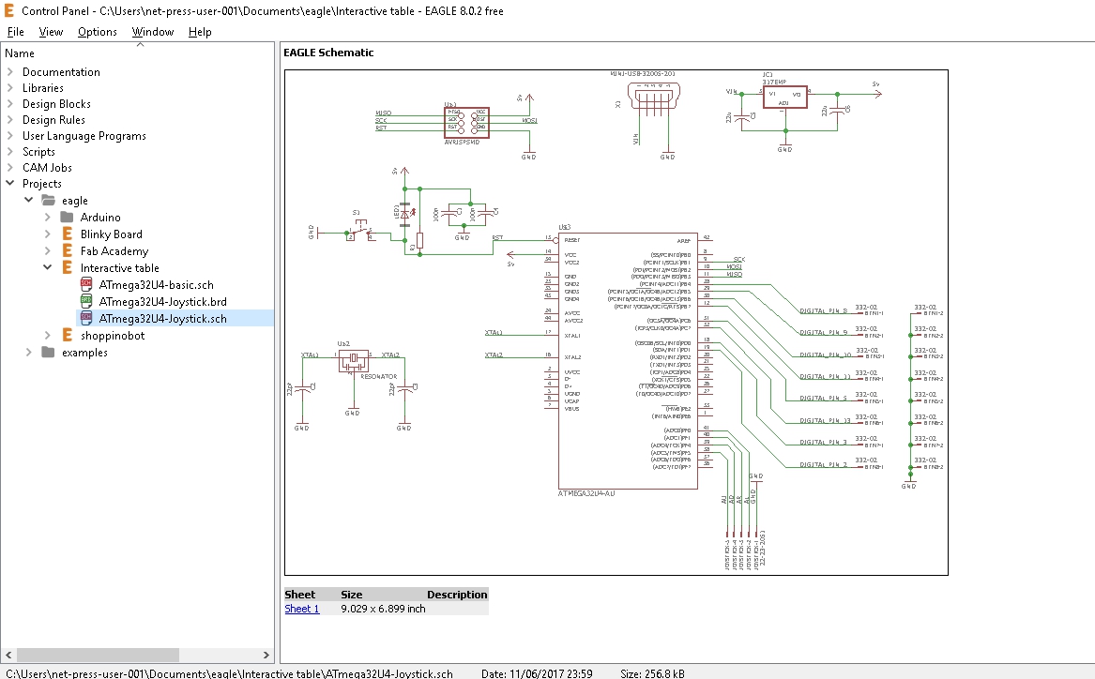Click the '9.029 x 6.899 inch' size cell
The height and width of the screenshot is (679, 1095).
(383, 609)
